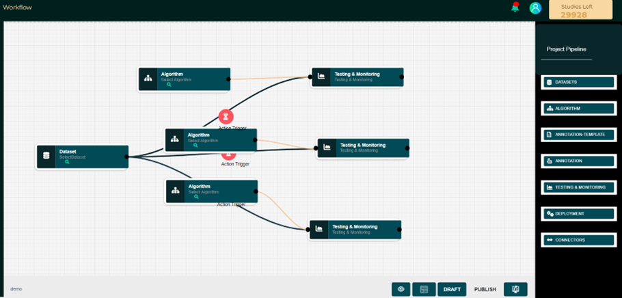
Task: Click the Deployment pipeline button
Action: pos(579,213)
